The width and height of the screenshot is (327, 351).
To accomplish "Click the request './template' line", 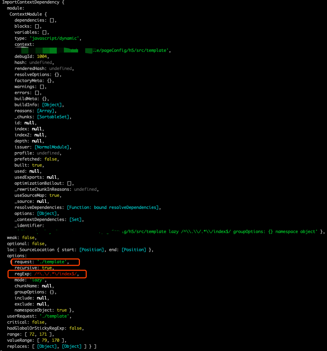I will pyautogui.click(x=42, y=262).
